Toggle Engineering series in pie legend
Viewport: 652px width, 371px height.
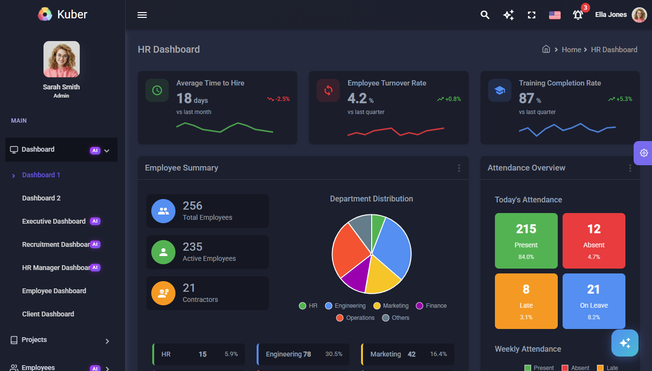click(x=345, y=306)
